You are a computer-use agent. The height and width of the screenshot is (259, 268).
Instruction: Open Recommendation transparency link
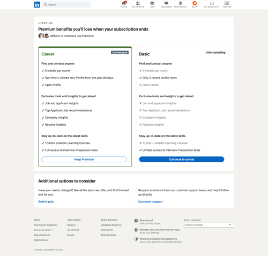click(158, 239)
